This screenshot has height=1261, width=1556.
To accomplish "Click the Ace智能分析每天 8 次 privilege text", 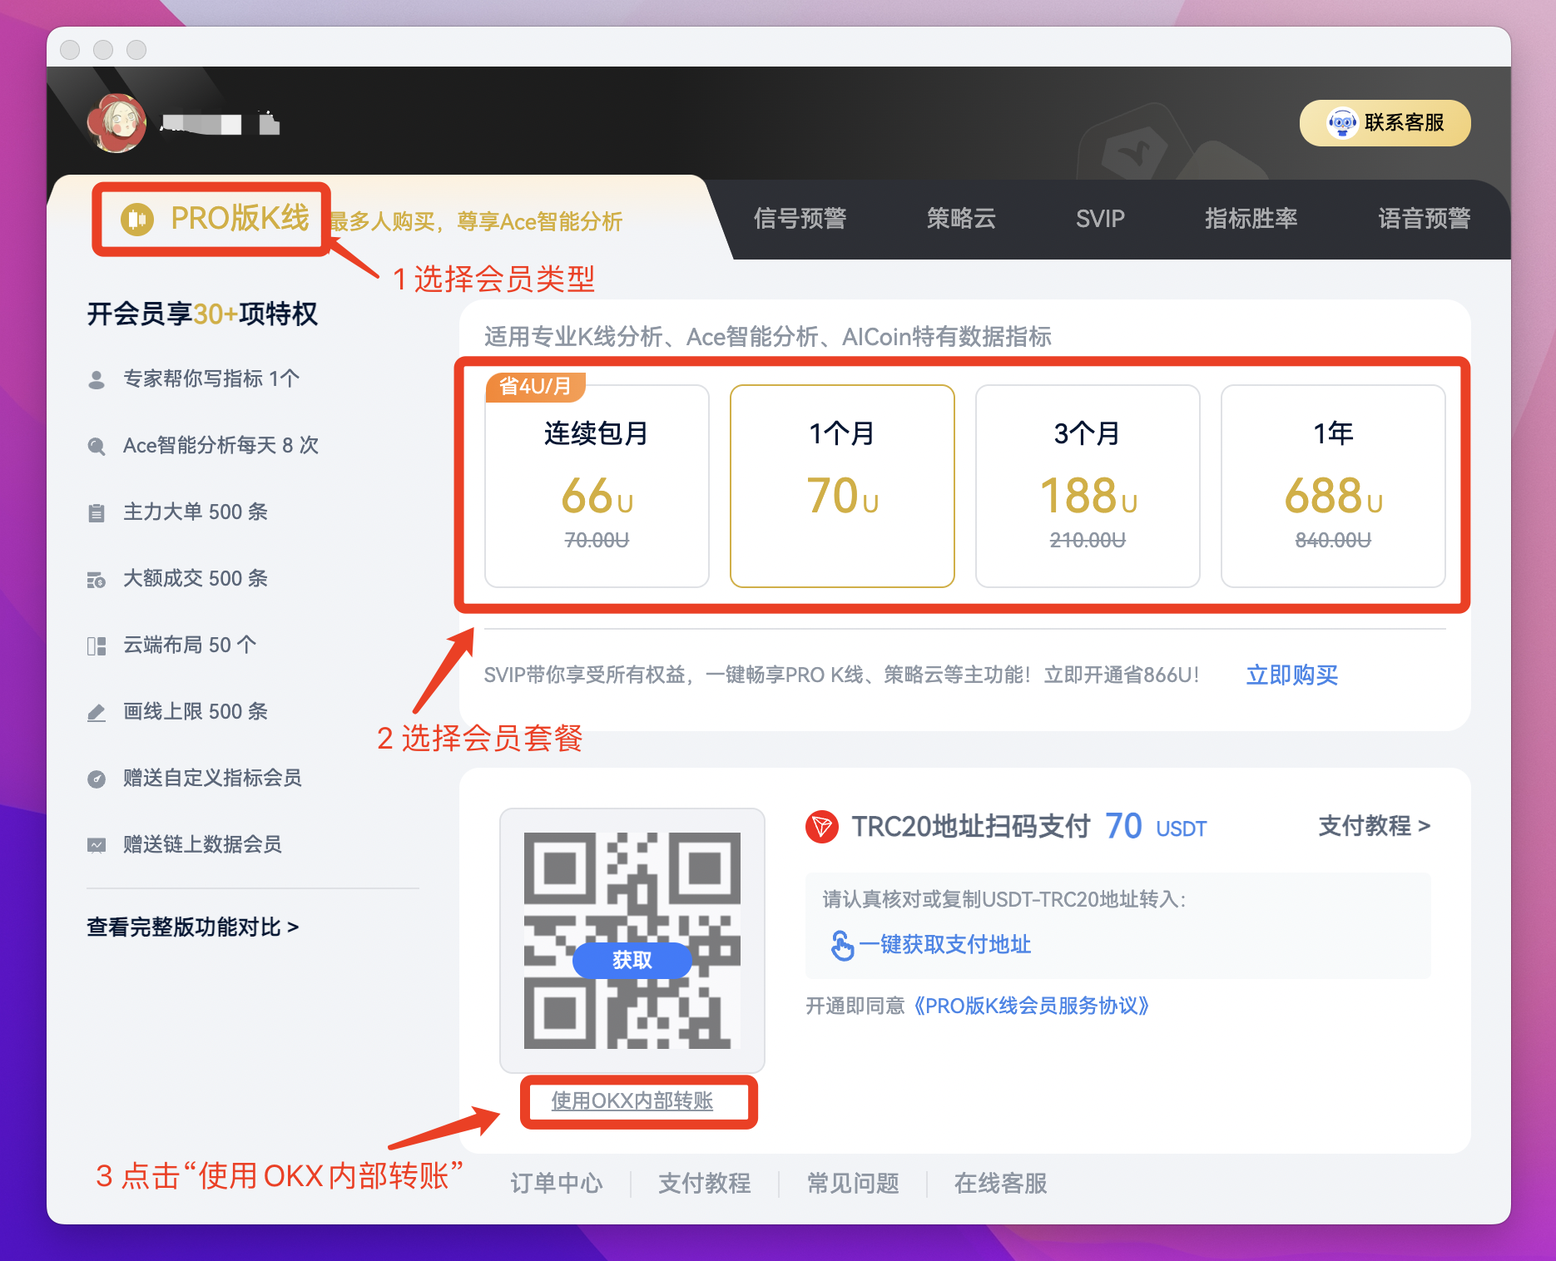I will (221, 446).
